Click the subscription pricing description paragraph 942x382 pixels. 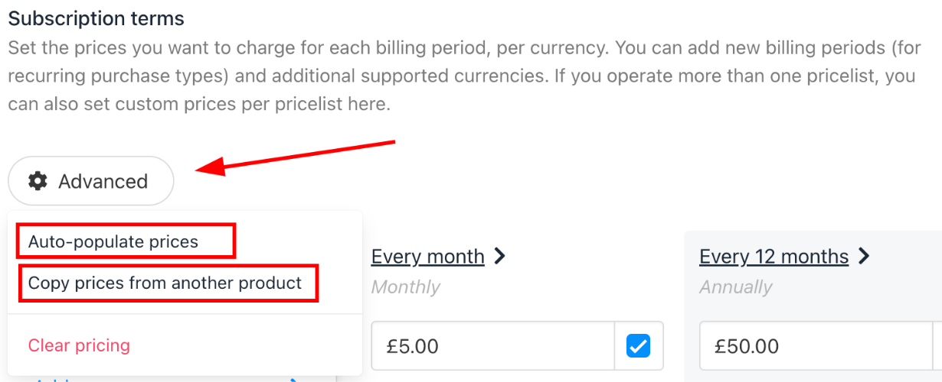point(462,76)
